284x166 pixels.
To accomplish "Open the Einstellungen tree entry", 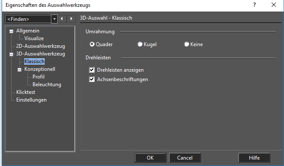I will tap(31, 100).
